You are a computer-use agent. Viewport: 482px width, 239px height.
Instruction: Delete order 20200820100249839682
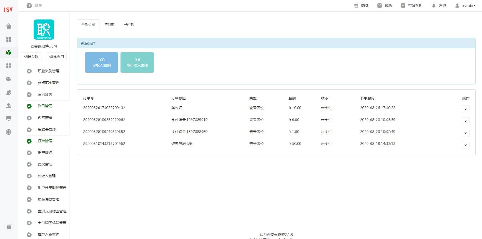[x=465, y=133]
